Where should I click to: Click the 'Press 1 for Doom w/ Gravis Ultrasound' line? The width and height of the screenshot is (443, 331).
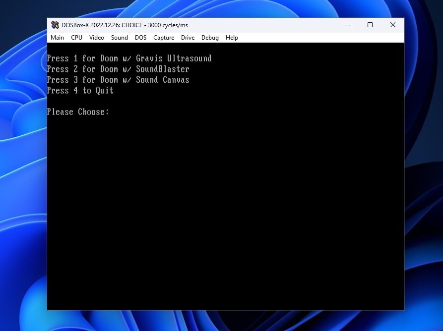[x=129, y=58]
